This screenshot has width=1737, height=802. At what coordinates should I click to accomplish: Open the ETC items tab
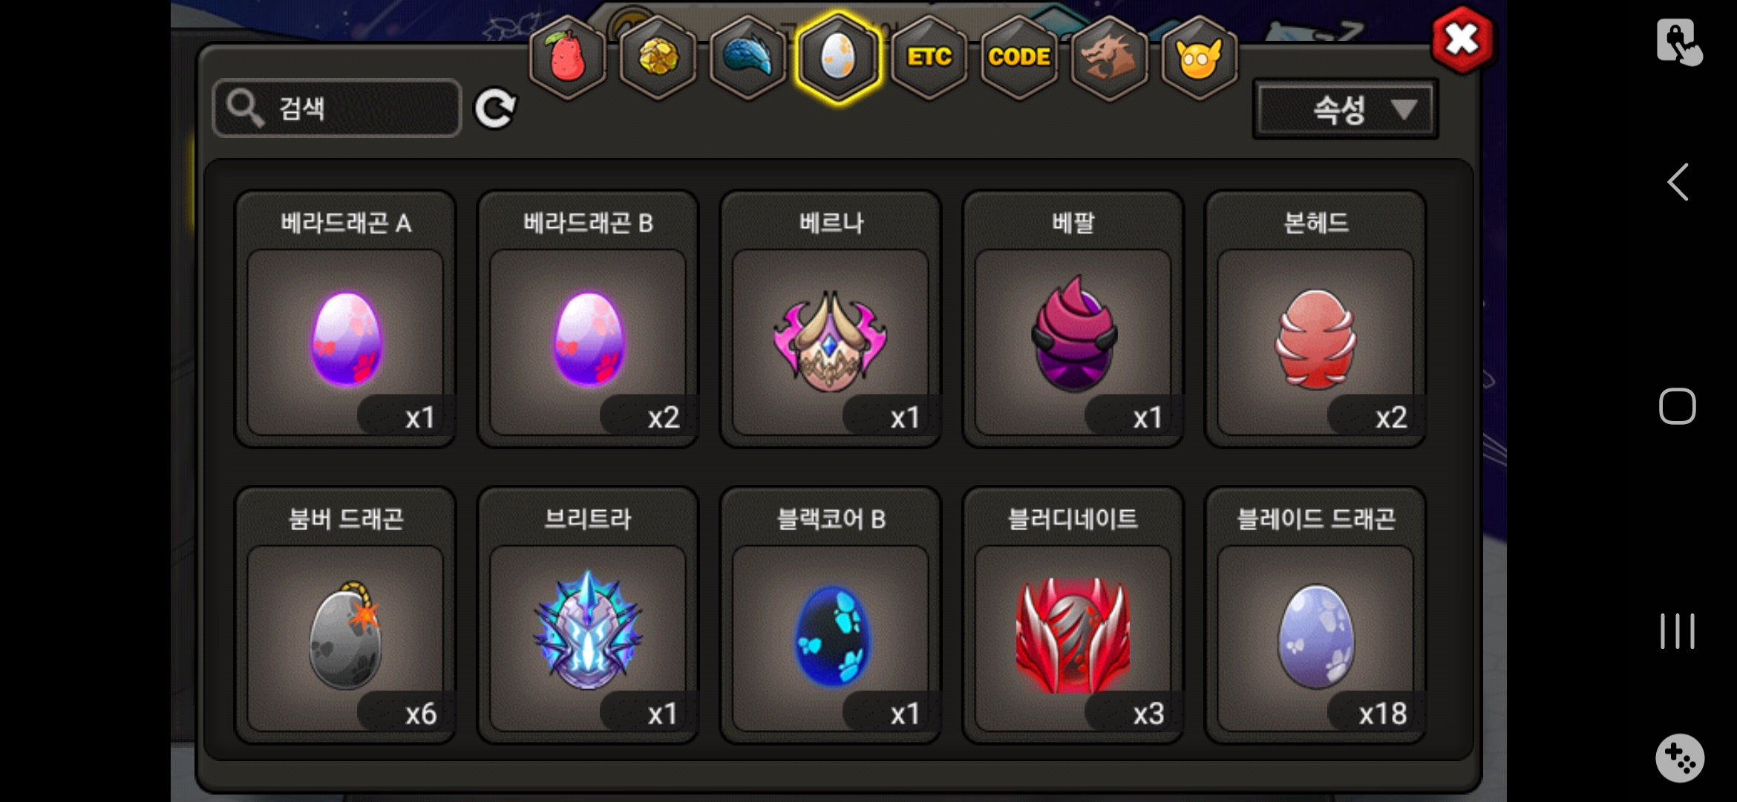click(x=929, y=58)
